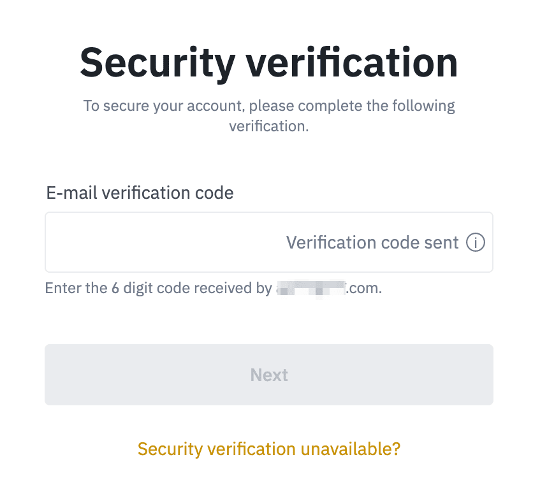Screen dimensions: 533x492
Task: Click the word verification in the page title
Action: click(x=353, y=62)
